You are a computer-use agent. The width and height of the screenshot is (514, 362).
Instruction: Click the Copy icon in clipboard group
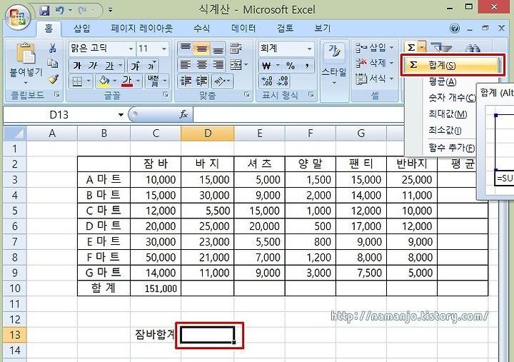pyautogui.click(x=53, y=64)
